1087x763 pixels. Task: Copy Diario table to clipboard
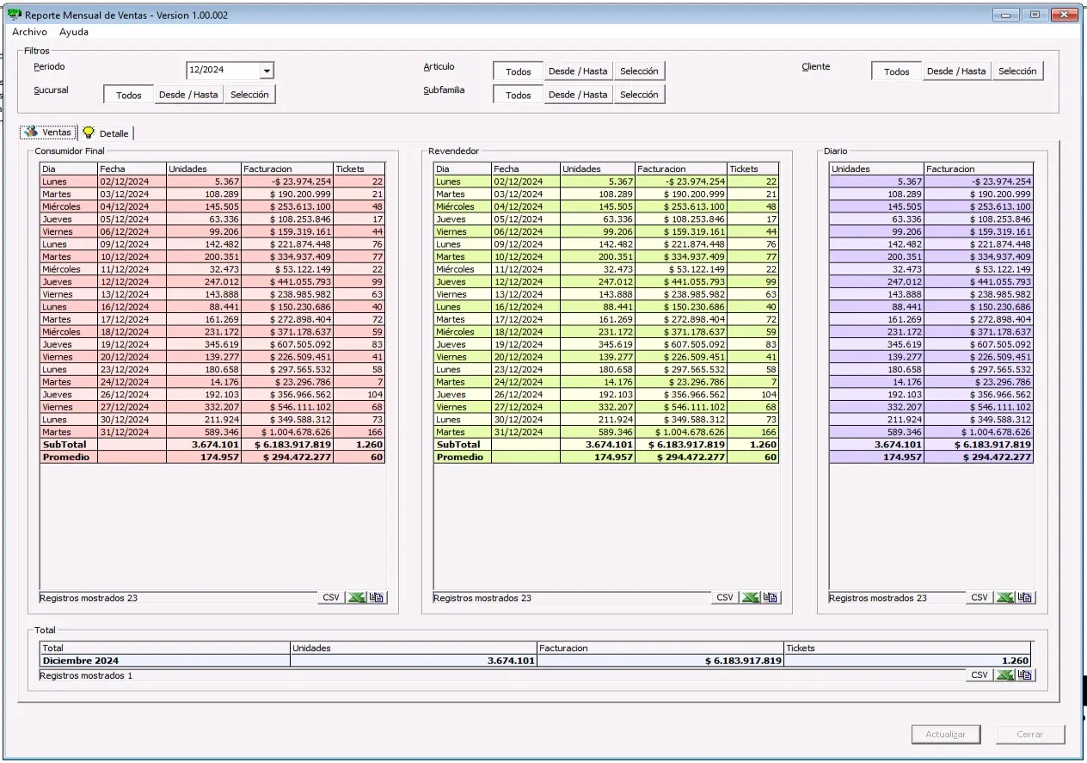[1025, 598]
